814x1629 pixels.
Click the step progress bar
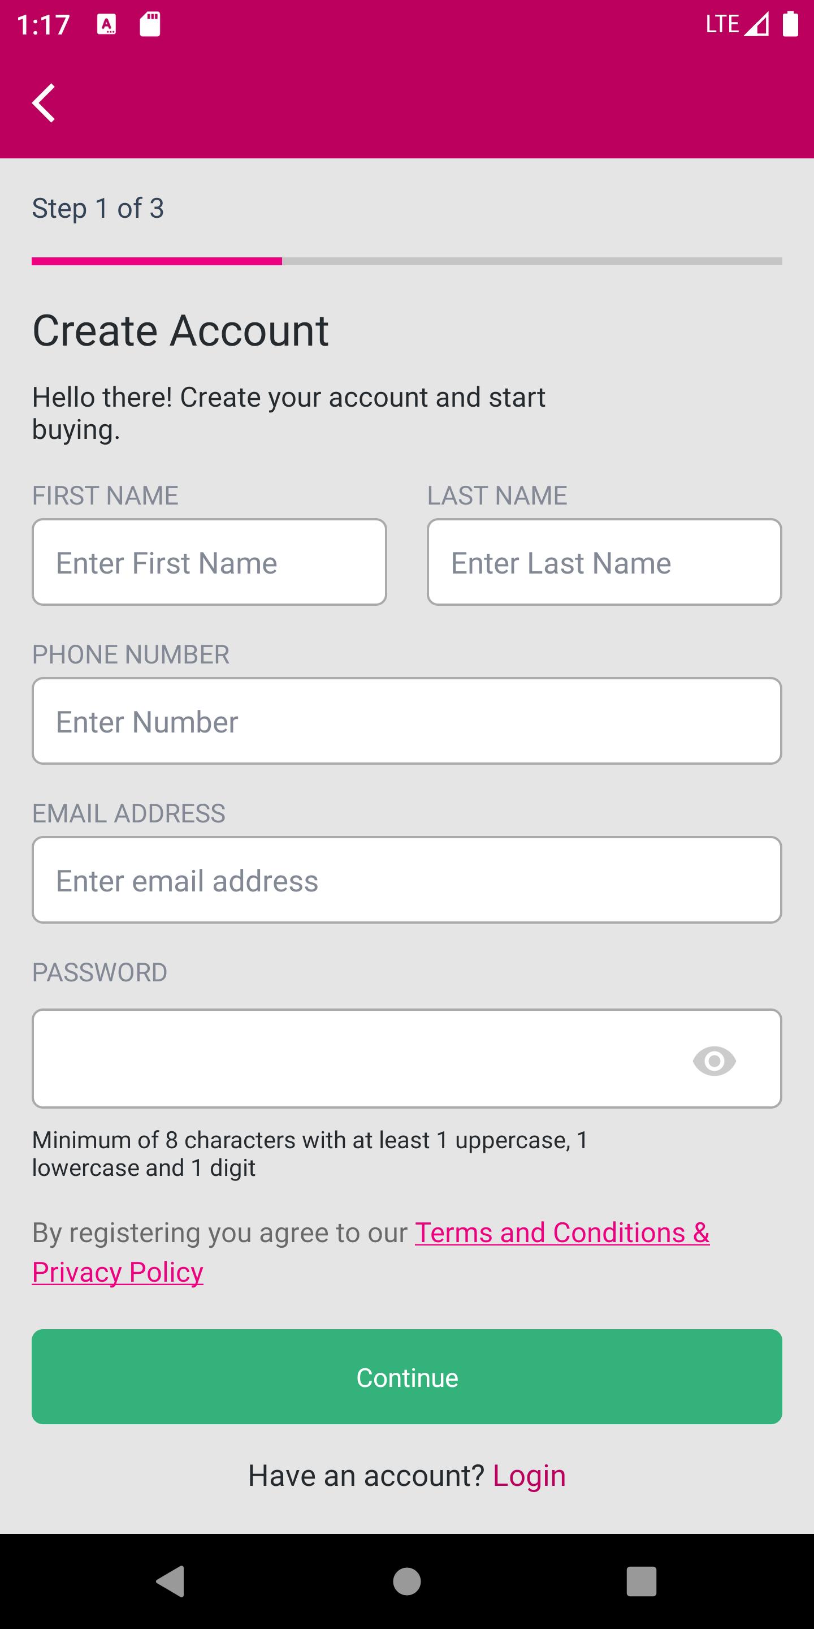[407, 261]
